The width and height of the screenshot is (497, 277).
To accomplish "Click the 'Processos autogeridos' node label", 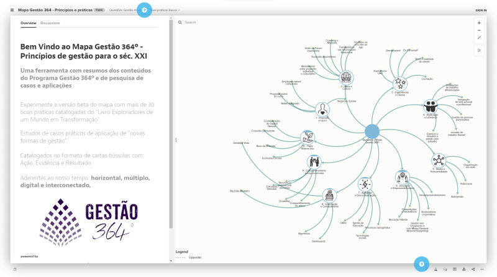I will [x=378, y=227].
